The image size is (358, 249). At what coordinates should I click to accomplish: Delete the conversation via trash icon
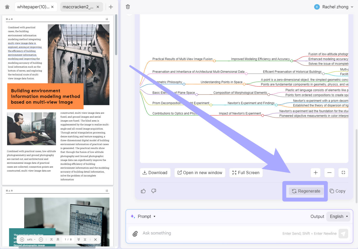click(x=128, y=6)
